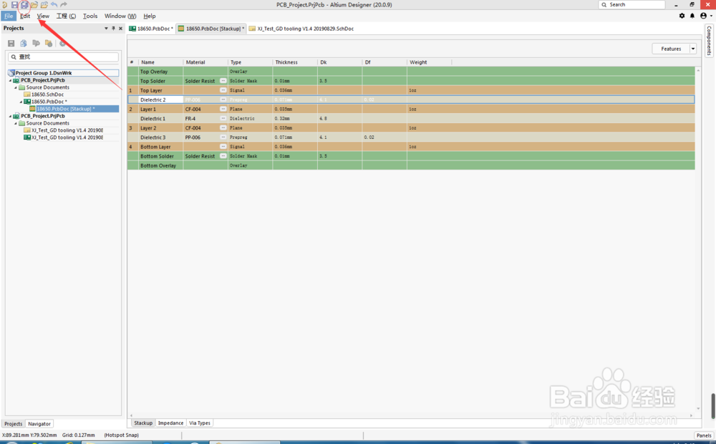Click the Redo arrow icon
The height and width of the screenshot is (444, 716).
point(64,5)
